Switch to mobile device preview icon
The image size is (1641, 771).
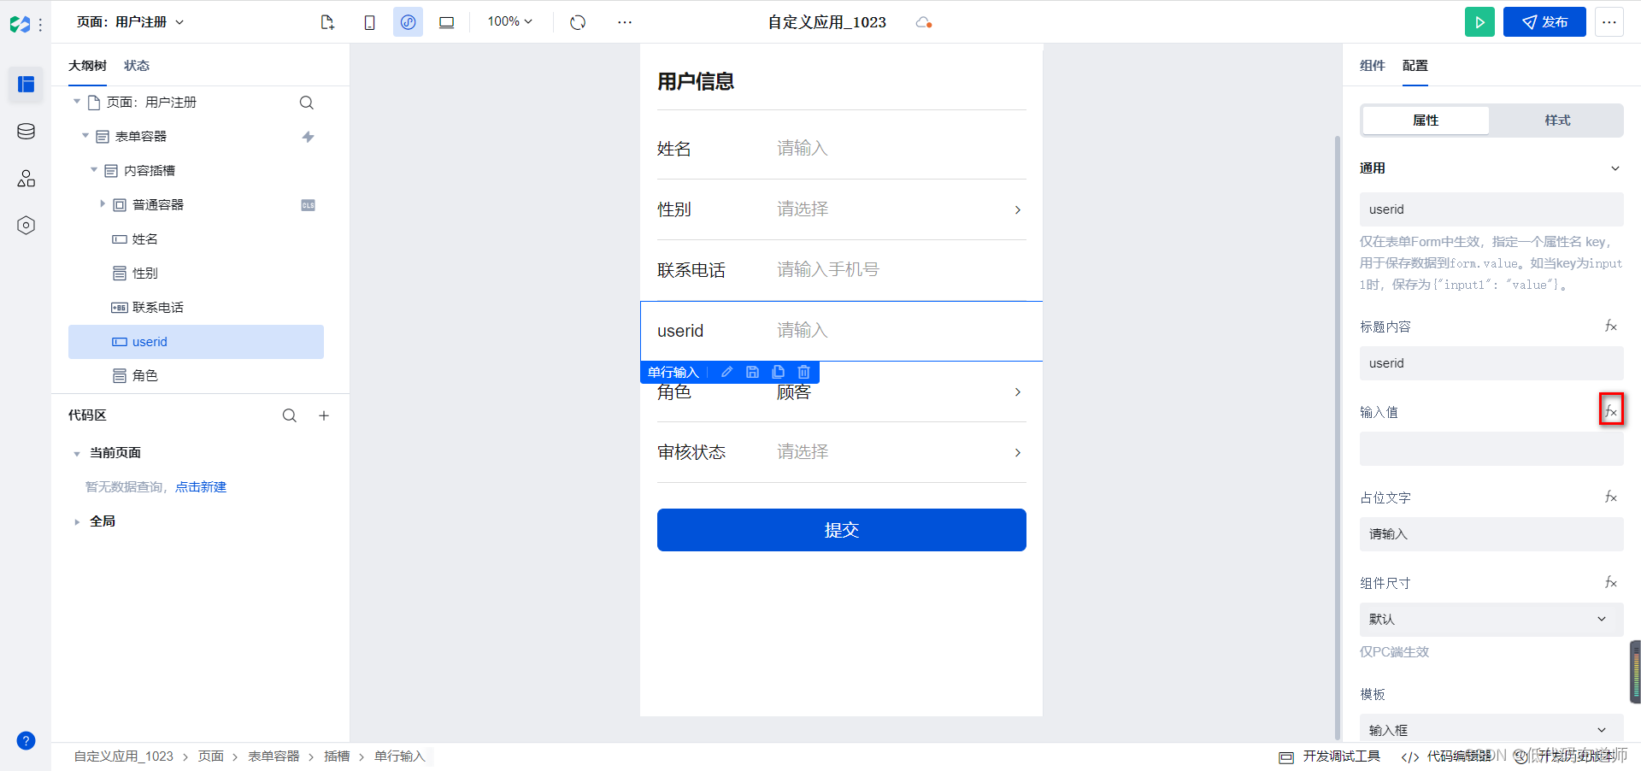click(x=369, y=22)
